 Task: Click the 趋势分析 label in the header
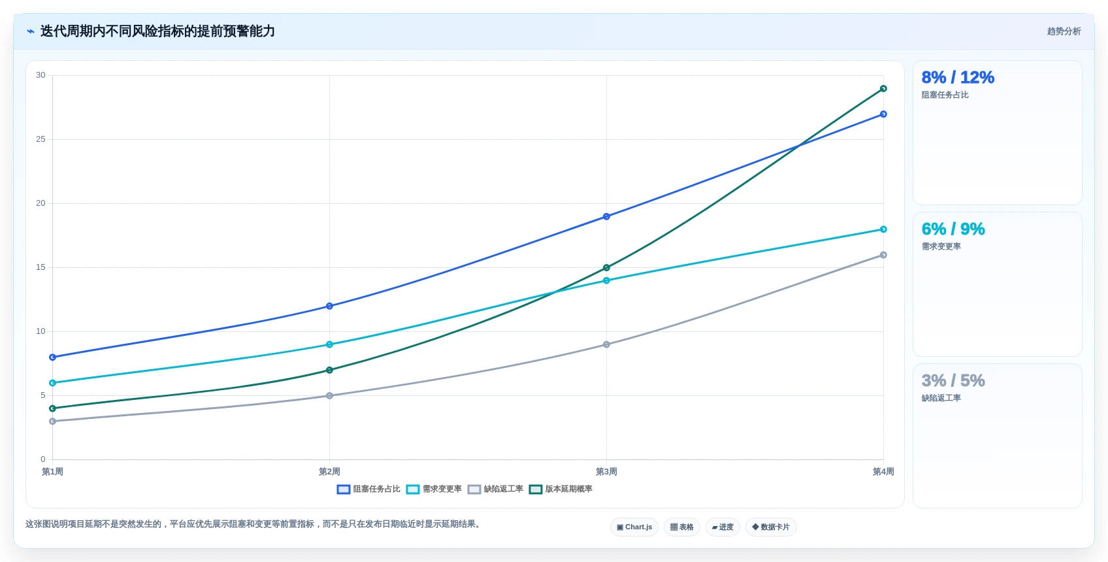[1064, 31]
